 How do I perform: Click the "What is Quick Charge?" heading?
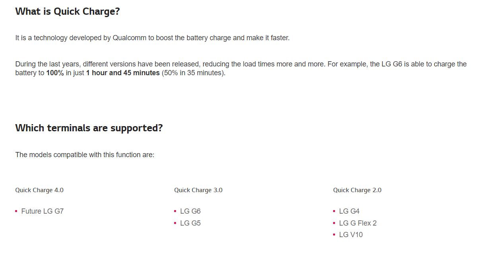coord(68,12)
